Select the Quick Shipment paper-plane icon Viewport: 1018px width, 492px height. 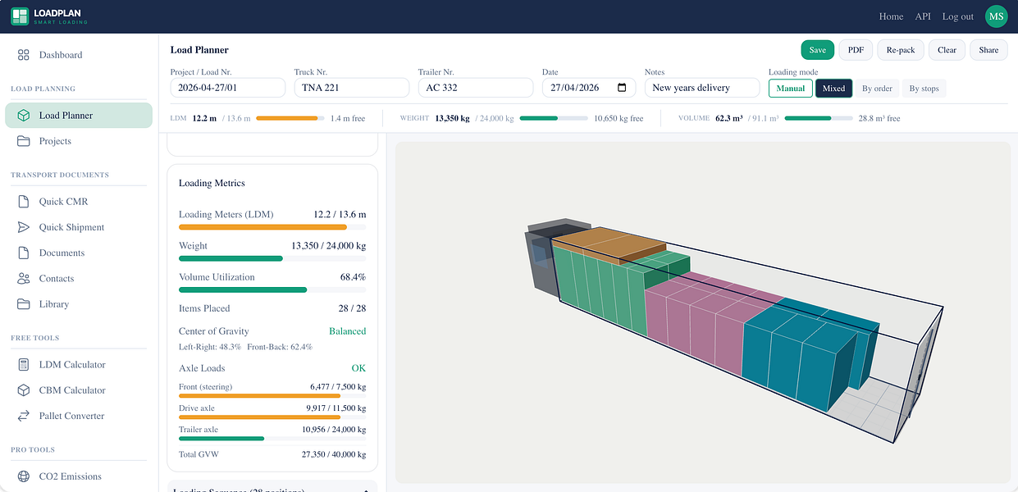tap(24, 227)
